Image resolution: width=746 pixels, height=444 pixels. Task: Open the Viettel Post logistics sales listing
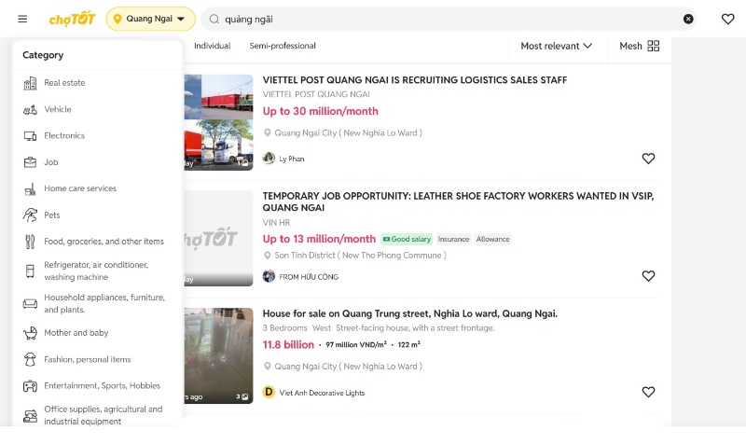pyautogui.click(x=414, y=80)
